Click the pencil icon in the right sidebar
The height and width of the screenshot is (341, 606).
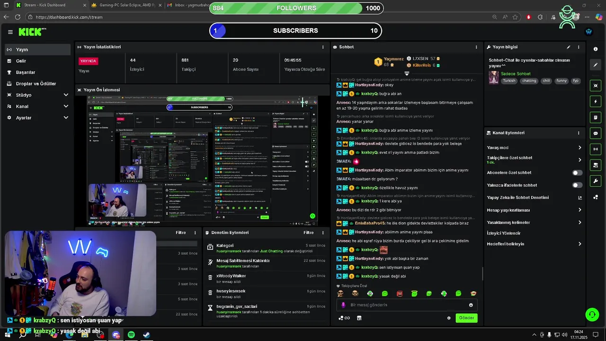[x=596, y=65]
